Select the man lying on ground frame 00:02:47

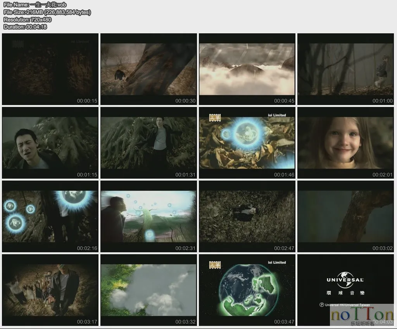click(247, 216)
